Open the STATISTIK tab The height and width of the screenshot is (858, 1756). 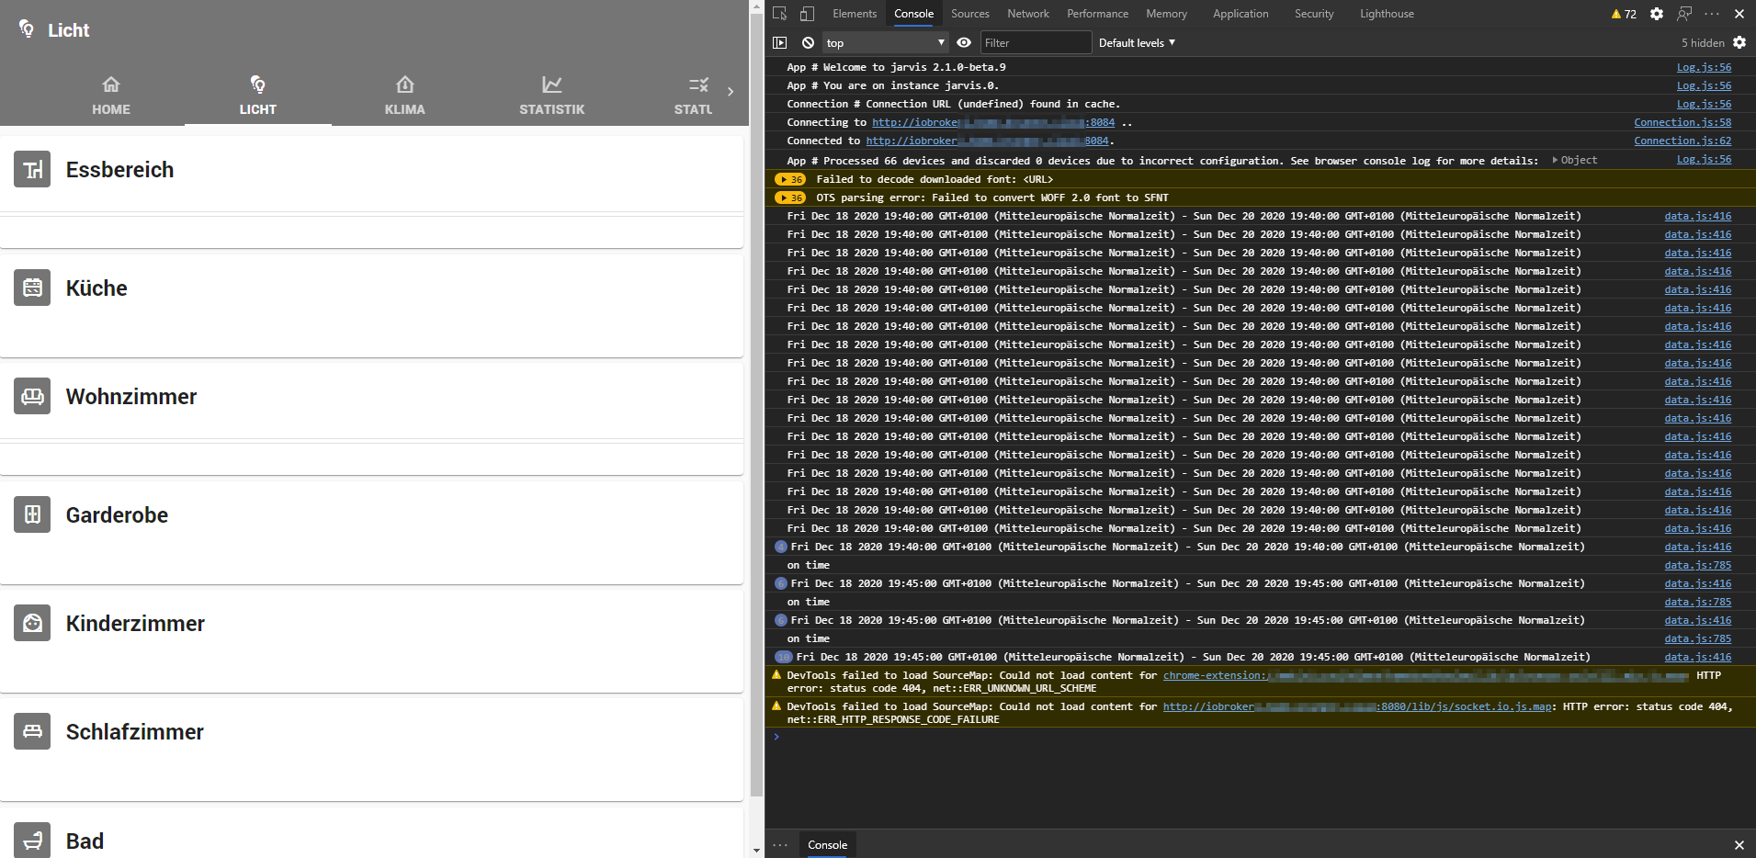pos(552,96)
